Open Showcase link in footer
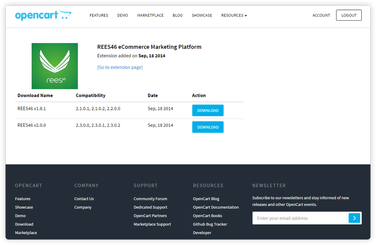Image resolution: width=376 pixels, height=245 pixels. 24,207
